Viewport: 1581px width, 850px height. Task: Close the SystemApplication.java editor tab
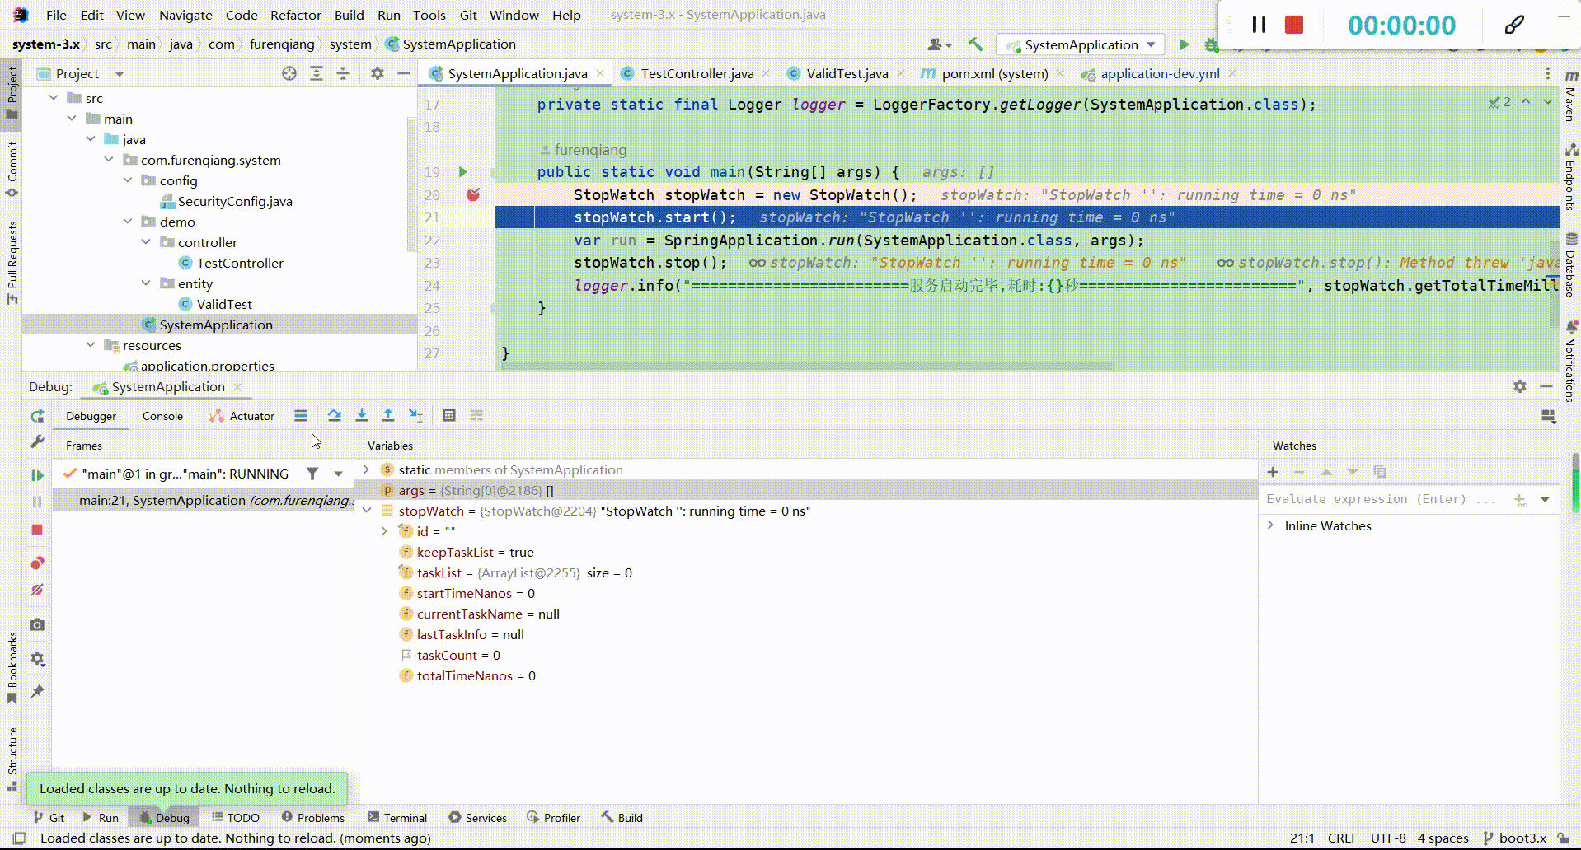point(600,73)
